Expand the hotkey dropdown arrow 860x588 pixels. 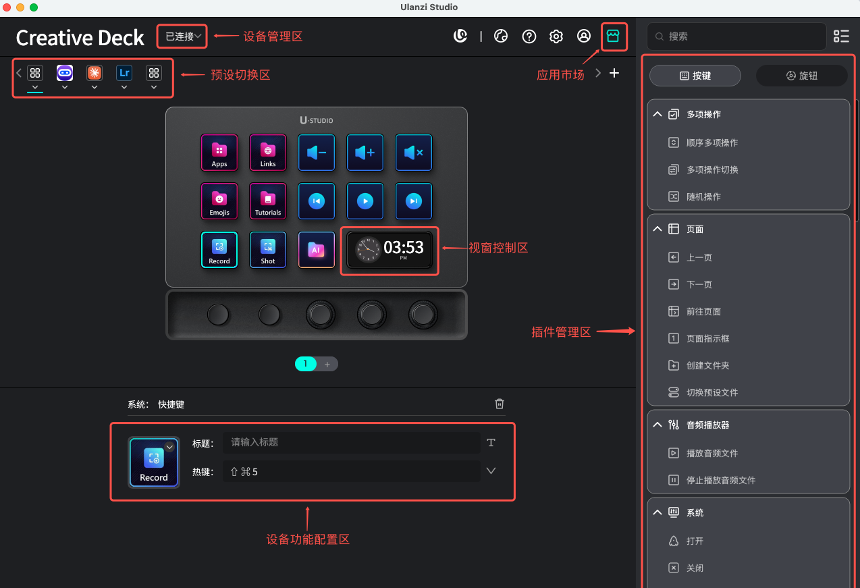491,471
